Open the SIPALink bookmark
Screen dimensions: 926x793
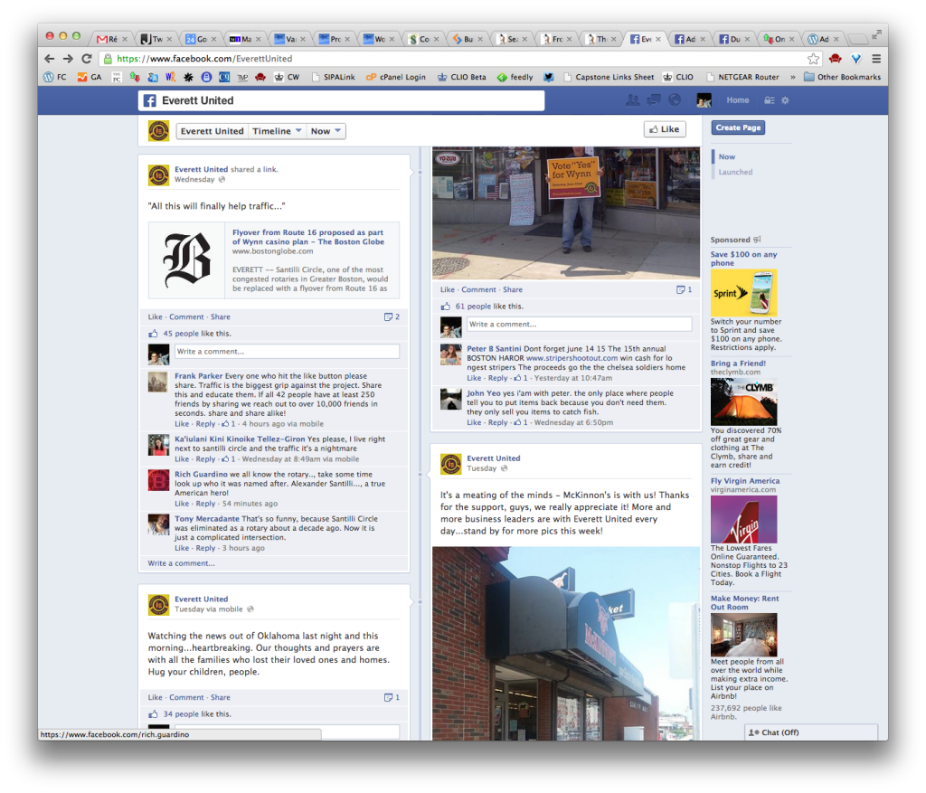[x=334, y=77]
